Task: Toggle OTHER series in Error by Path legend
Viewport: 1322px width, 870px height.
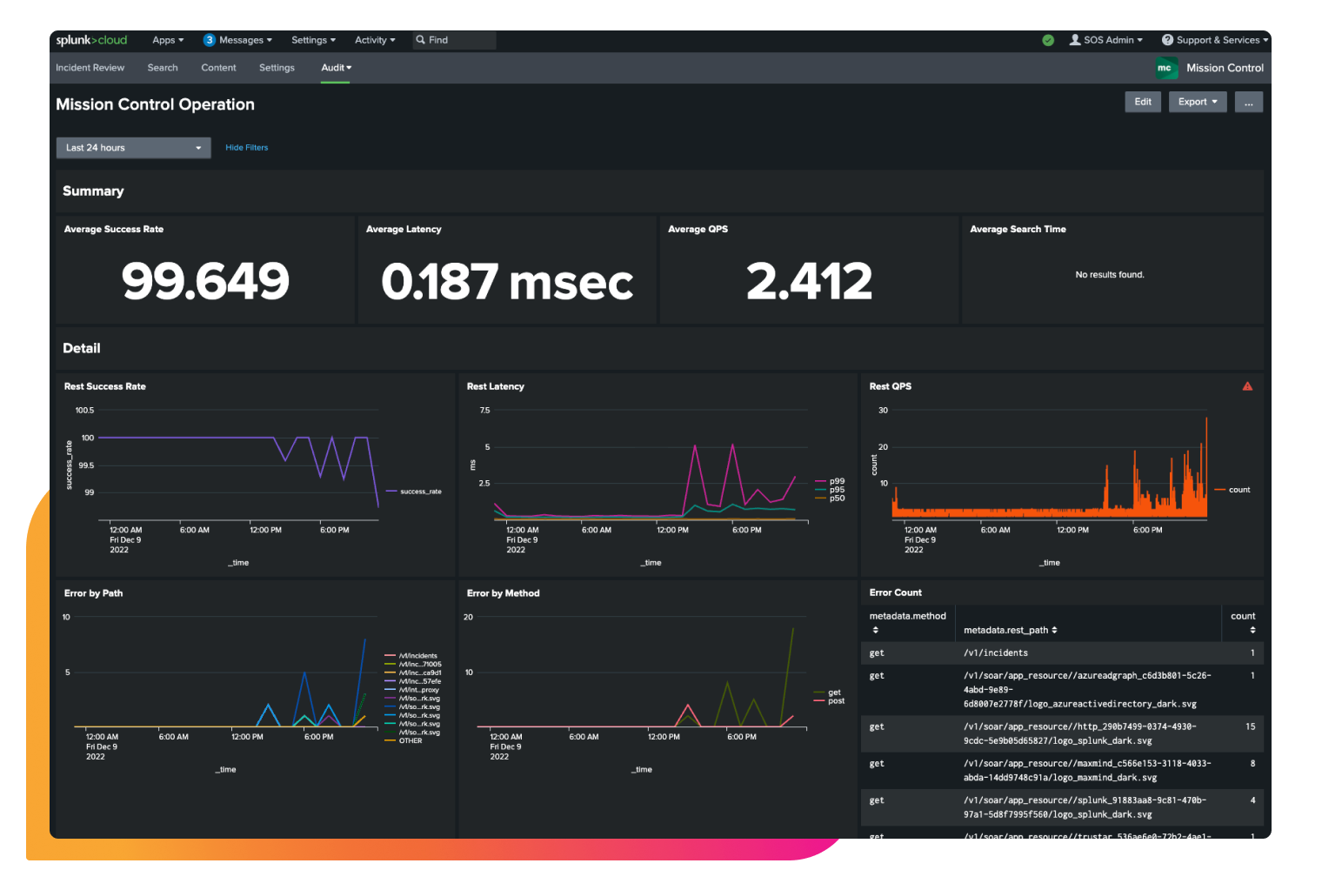Action: coord(410,741)
